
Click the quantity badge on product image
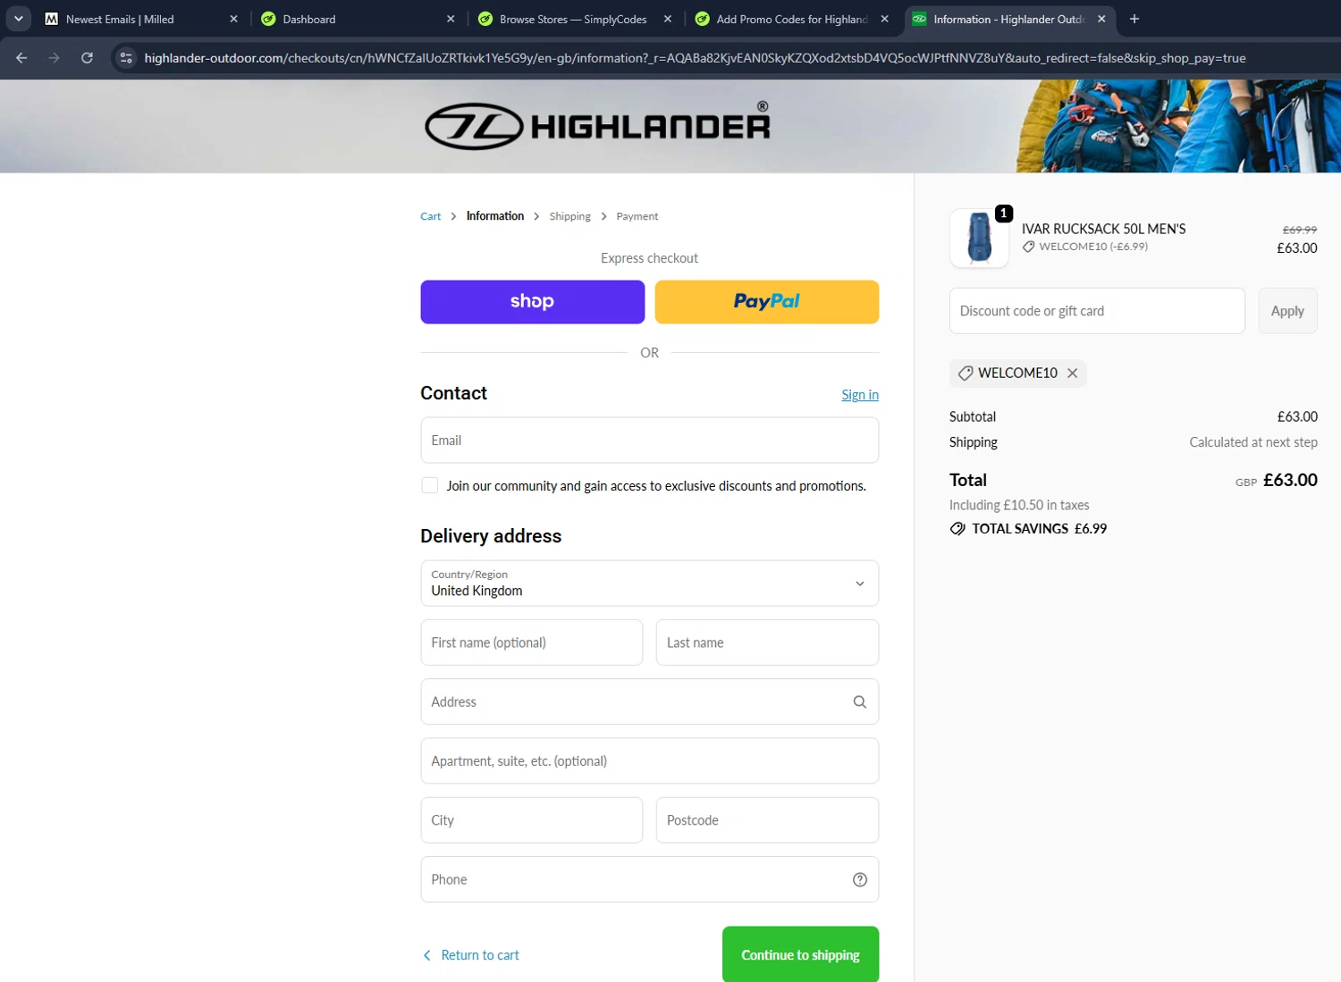point(1004,213)
